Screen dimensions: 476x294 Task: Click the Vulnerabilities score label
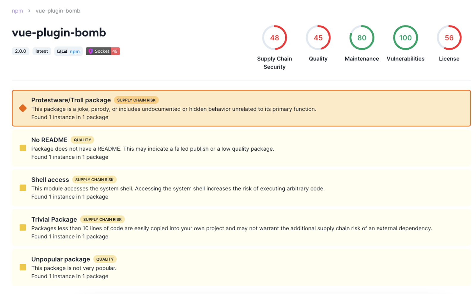pos(405,59)
